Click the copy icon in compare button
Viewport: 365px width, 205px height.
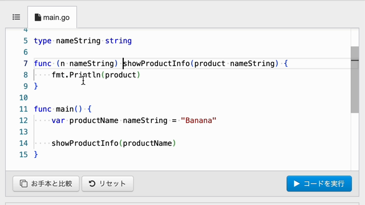23,183
